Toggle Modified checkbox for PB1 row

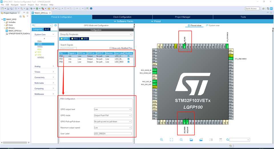pyautogui.click(x=129, y=59)
